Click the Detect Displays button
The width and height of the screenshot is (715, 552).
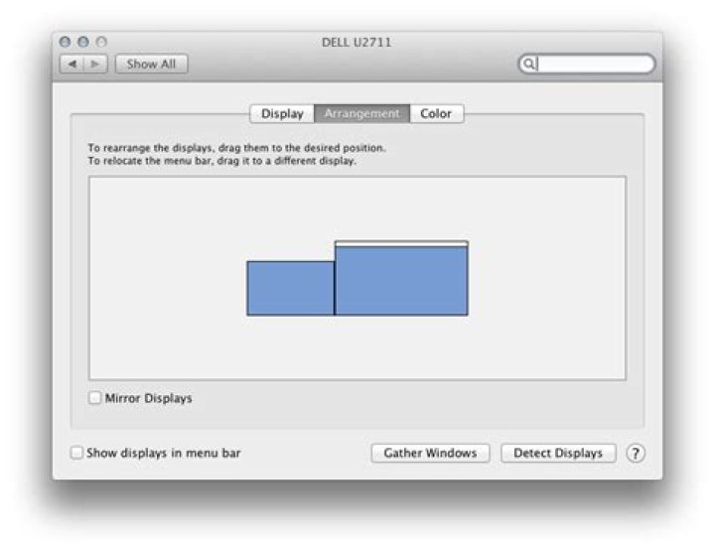tap(558, 453)
